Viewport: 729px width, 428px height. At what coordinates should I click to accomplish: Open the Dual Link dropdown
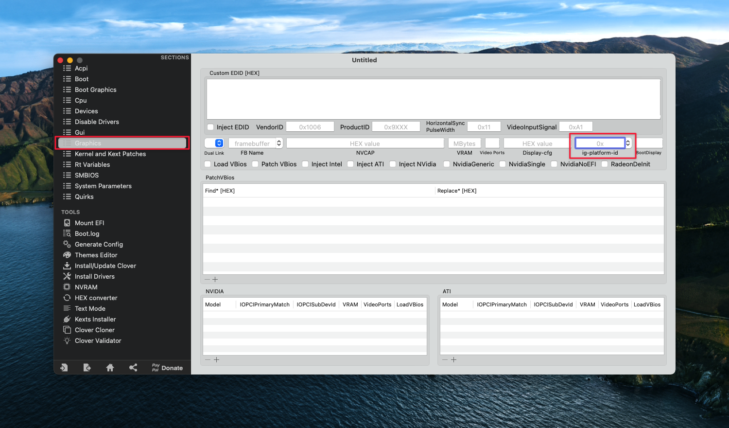point(219,143)
